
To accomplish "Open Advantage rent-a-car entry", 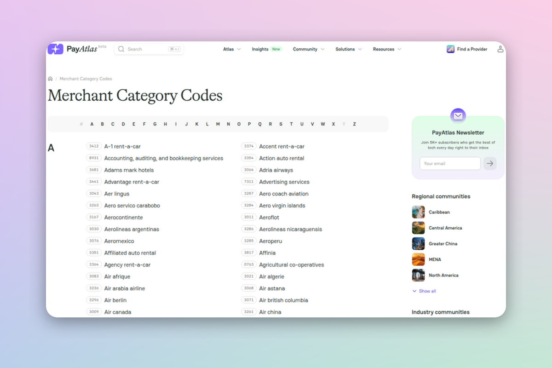I will pyautogui.click(x=132, y=182).
